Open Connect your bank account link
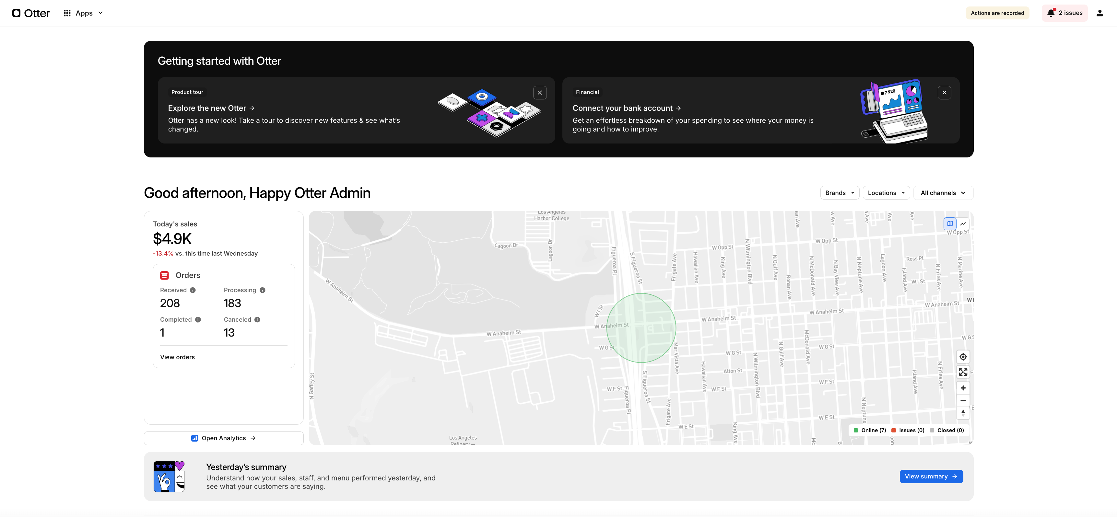 627,108
